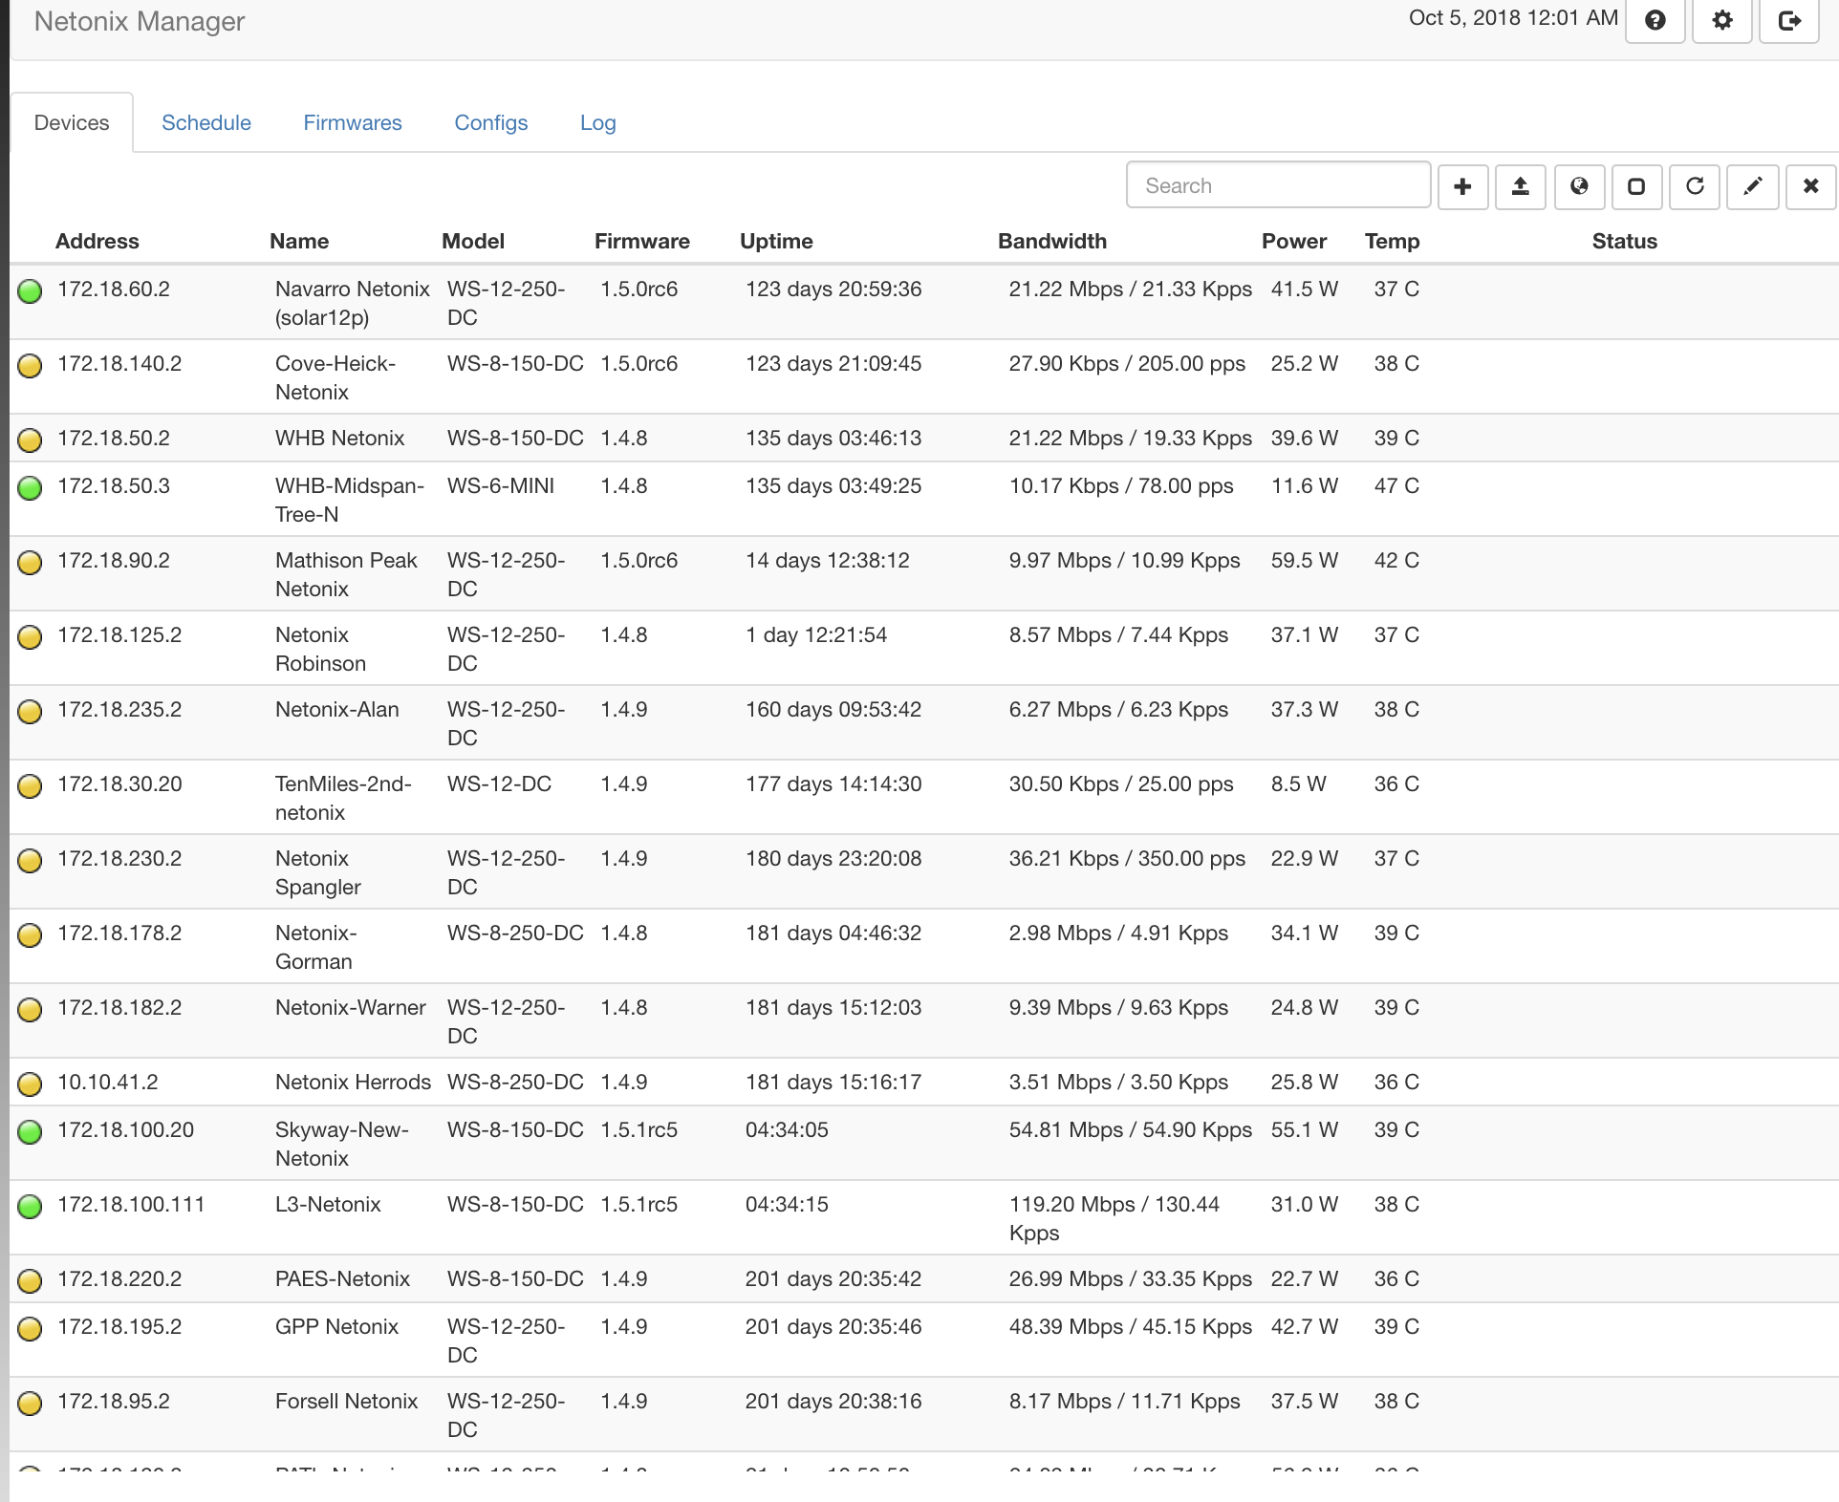Click the Netonix Manager title link

140,21
